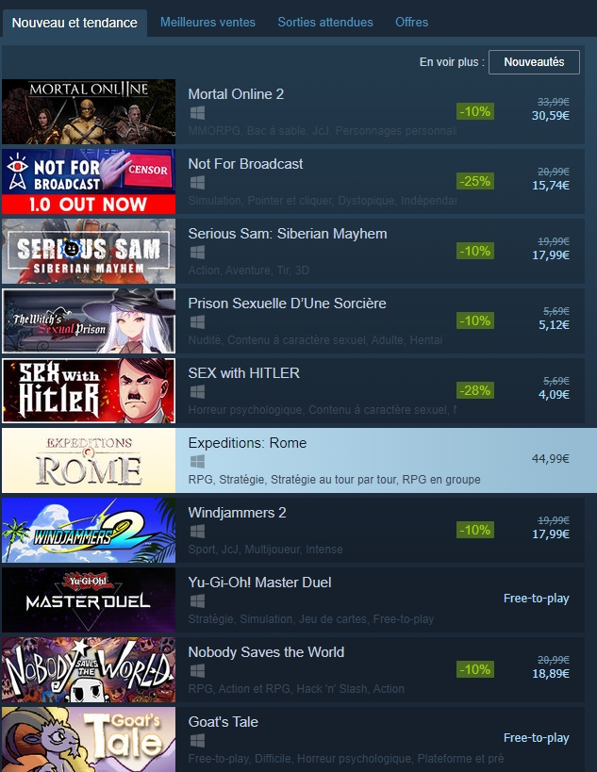
Task: Open the Windjammers 2 banner image
Action: (x=89, y=531)
